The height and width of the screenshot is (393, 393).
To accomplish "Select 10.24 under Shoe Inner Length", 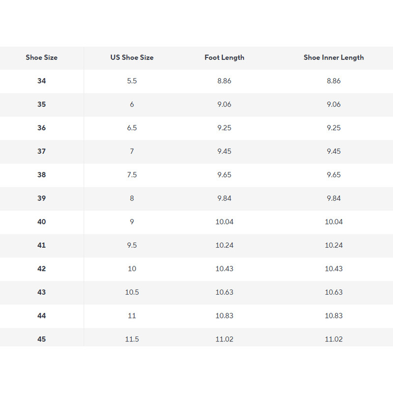I will 334,245.
